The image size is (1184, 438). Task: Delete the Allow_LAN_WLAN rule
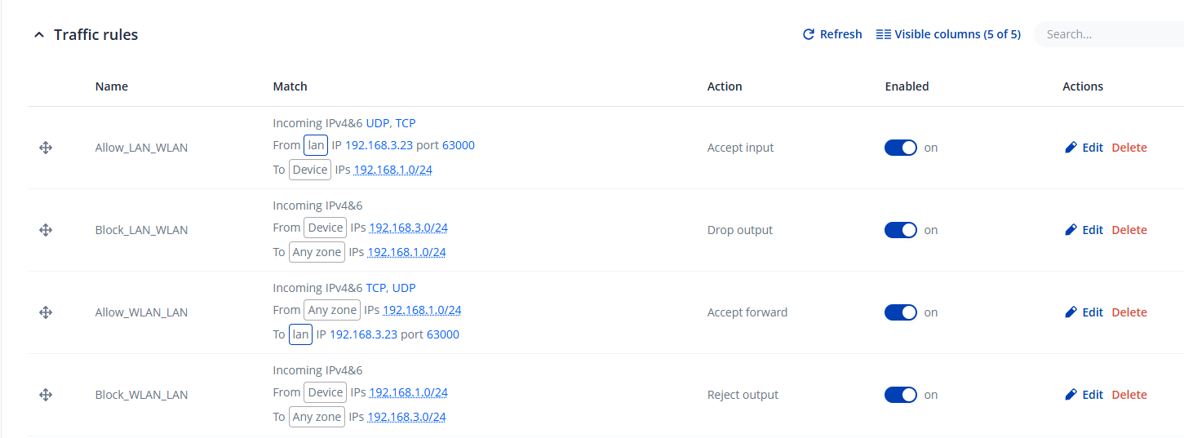coord(1129,148)
